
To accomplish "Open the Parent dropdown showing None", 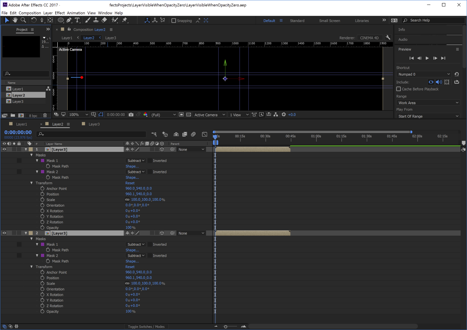I will [191, 149].
